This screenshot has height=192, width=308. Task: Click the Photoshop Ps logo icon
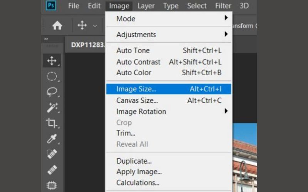click(x=51, y=5)
